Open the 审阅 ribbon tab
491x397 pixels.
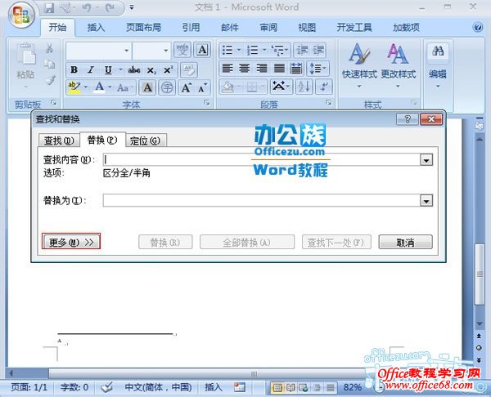coord(268,28)
